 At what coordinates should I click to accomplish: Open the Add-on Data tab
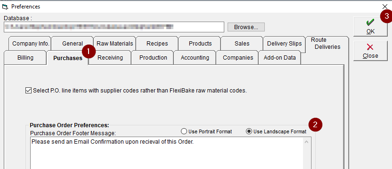pyautogui.click(x=280, y=58)
